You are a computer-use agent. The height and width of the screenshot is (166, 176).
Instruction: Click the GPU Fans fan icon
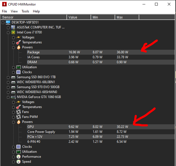click(19, 112)
